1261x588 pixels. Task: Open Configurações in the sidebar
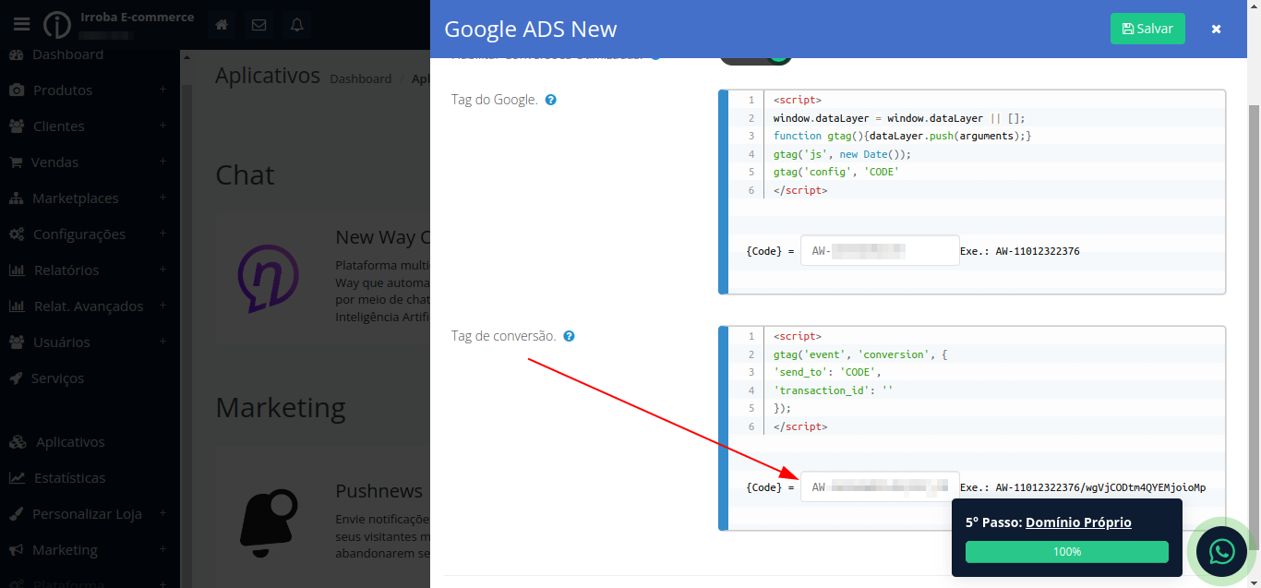tap(79, 234)
